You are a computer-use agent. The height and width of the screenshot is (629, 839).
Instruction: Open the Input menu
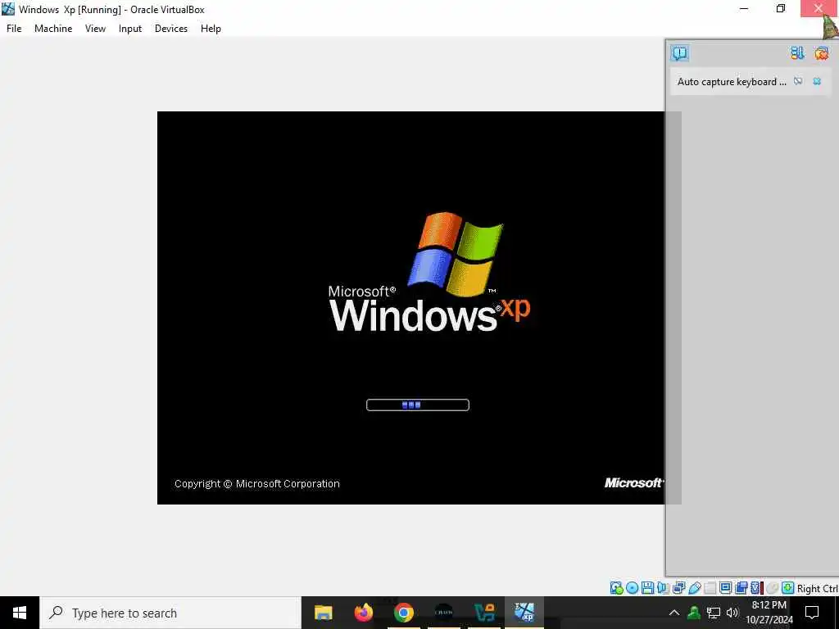(130, 29)
